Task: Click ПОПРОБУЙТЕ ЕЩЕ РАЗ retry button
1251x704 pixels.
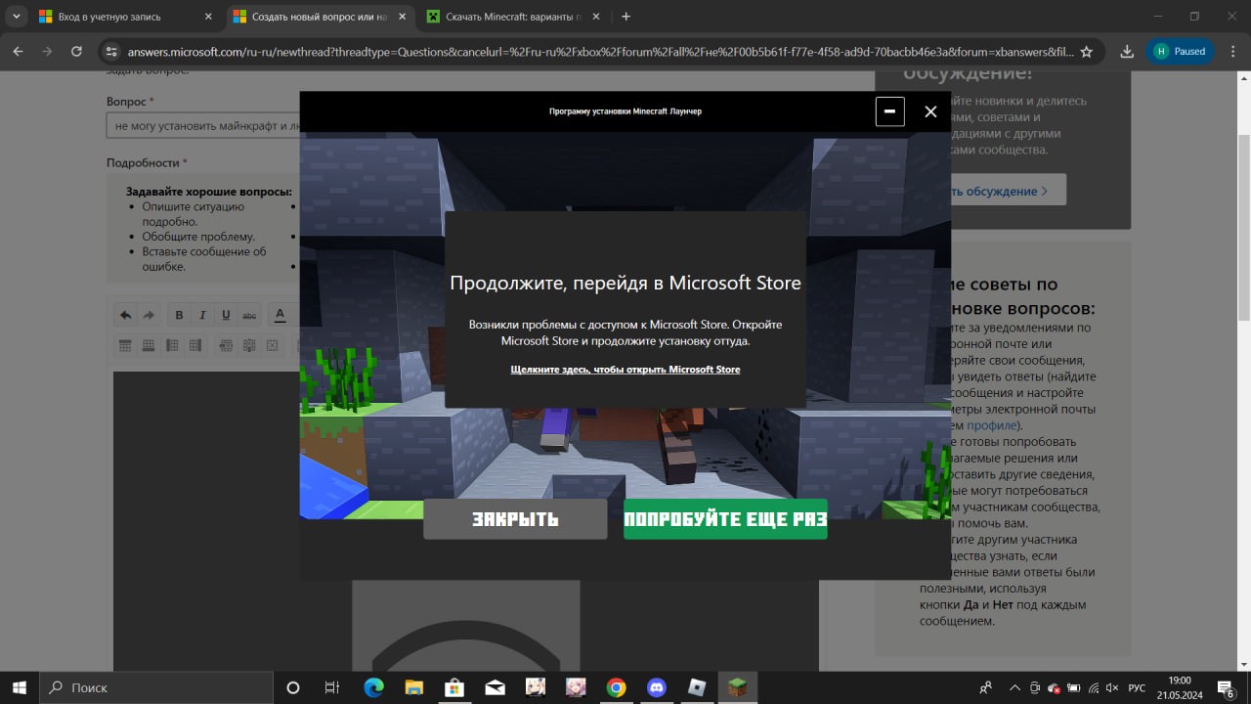Action: (725, 519)
